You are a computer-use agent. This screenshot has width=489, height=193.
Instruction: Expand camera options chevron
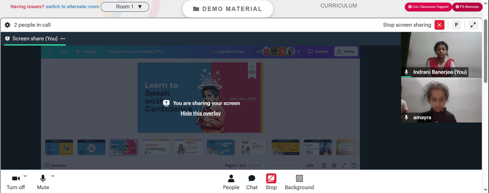pos(25,176)
